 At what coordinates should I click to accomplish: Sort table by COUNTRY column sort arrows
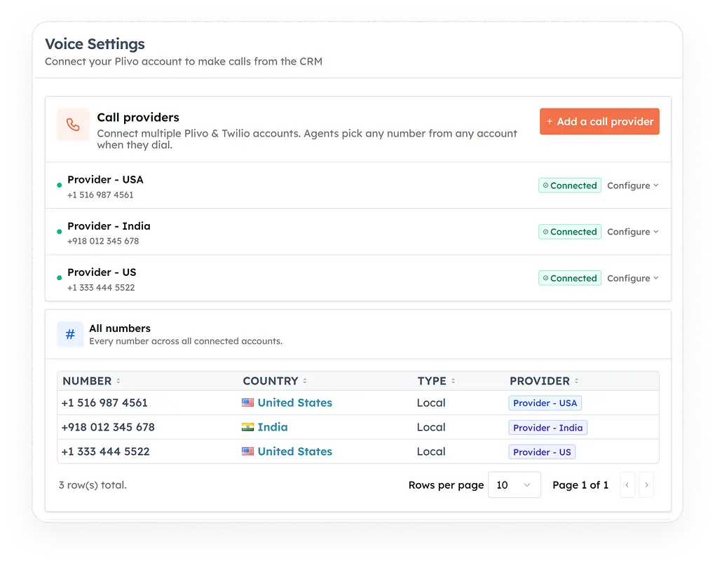click(305, 381)
